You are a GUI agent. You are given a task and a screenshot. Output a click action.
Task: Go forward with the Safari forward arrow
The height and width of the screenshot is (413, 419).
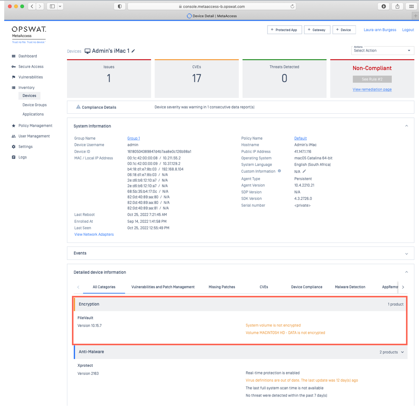40,7
